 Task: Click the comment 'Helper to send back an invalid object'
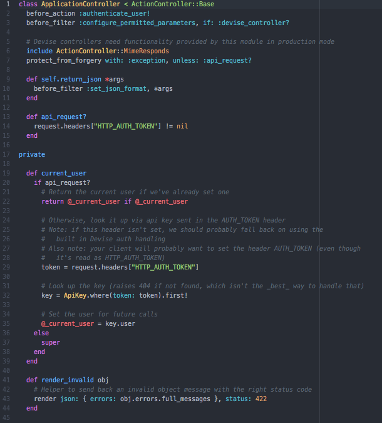pos(173,390)
